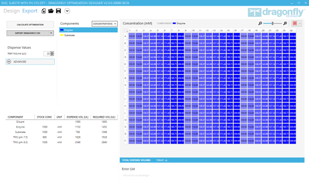
Task: Select plate row P header
Action: point(126,141)
